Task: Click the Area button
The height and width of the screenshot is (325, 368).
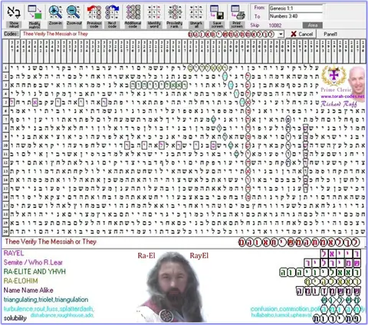Action: coord(312,25)
